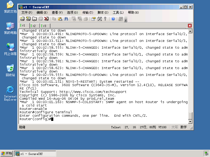The height and width of the screenshot is (157, 210).
Task: Click the grayed Print printer icon
Action: [86, 19]
